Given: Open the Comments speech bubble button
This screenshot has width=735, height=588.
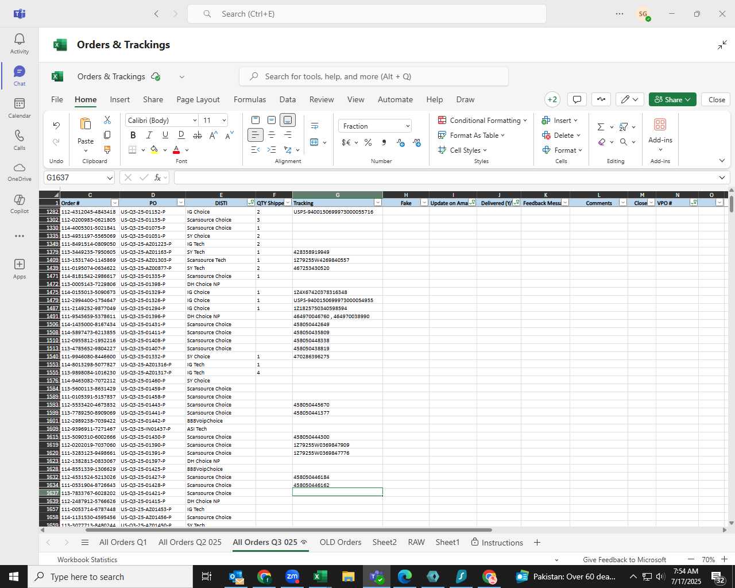Looking at the screenshot, I should (577, 99).
